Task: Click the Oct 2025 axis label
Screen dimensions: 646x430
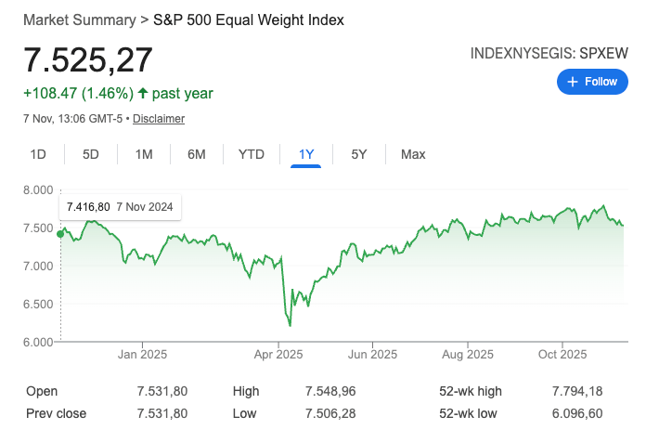Action: click(562, 354)
